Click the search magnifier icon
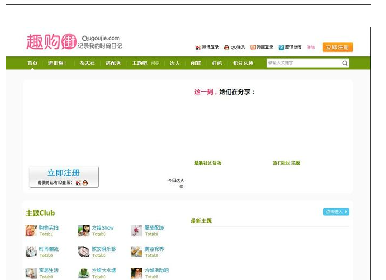The width and height of the screenshot is (386, 280). tap(345, 63)
